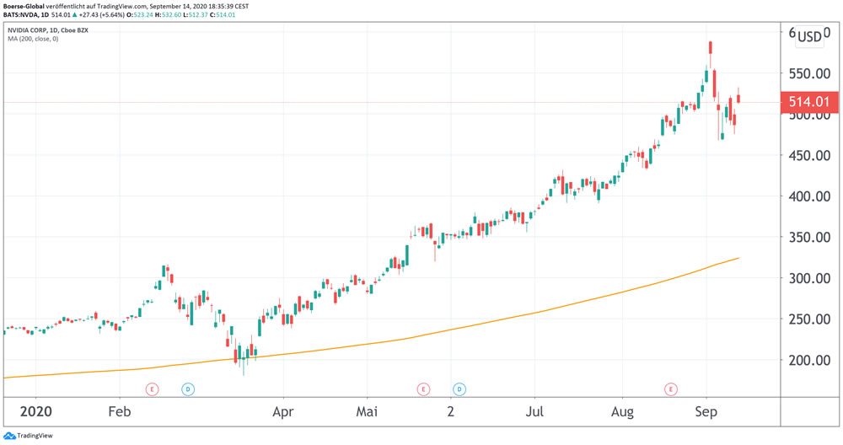Image resolution: width=843 pixels, height=445 pixels.
Task: Click the earnings E marker in August
Action: pos(670,389)
